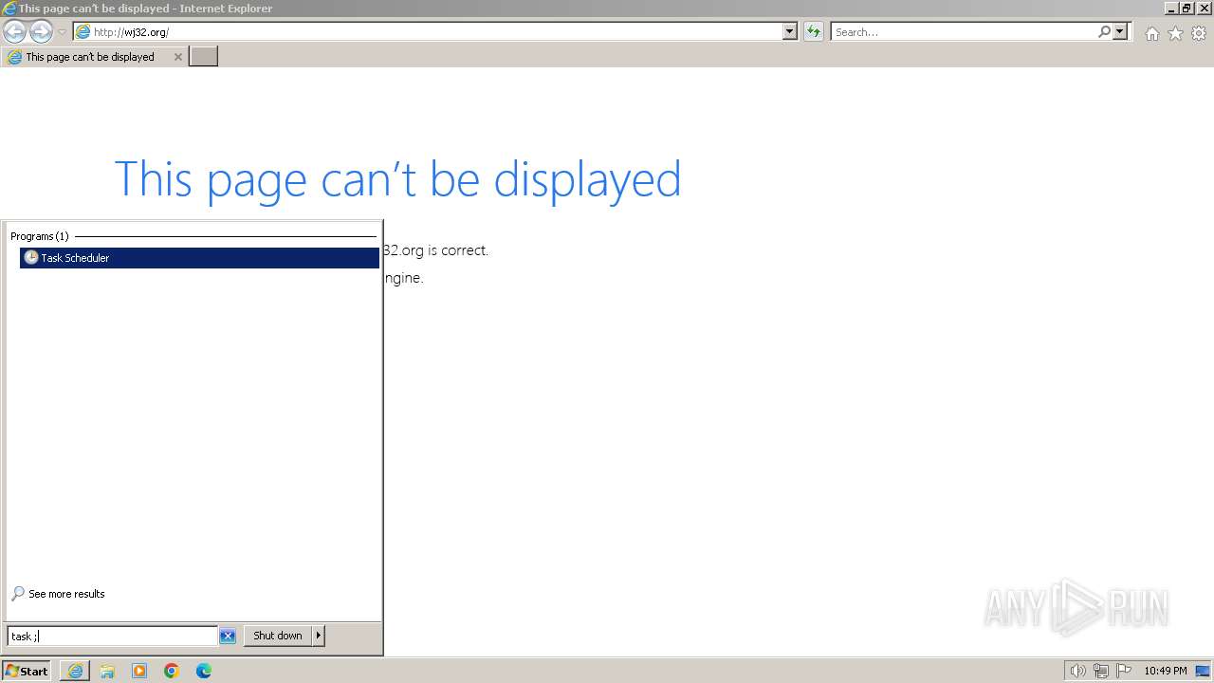Click the Start button
Image resolution: width=1214 pixels, height=683 pixels.
27,671
